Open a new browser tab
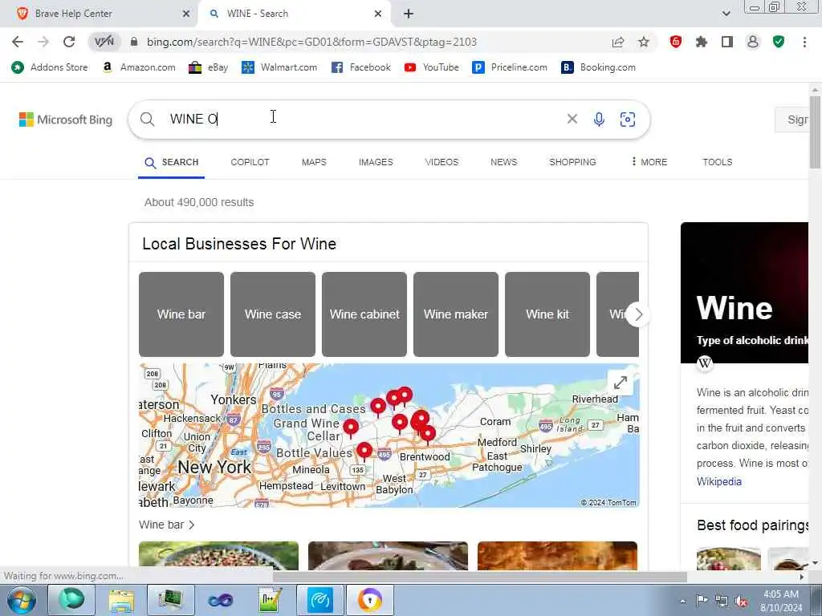The height and width of the screenshot is (616, 822). pos(409,14)
